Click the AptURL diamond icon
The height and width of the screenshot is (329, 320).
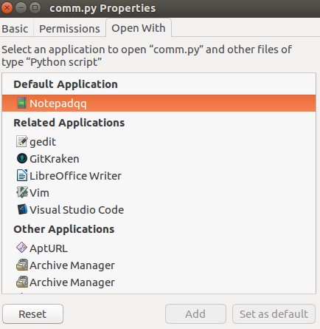[21, 248]
